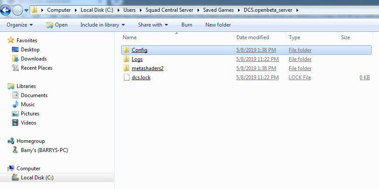Click the Open toolbar button
379x189 pixels.
[57, 25]
